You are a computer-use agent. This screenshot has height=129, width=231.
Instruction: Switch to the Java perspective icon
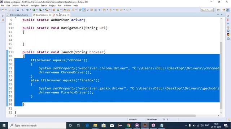(x=228, y=10)
